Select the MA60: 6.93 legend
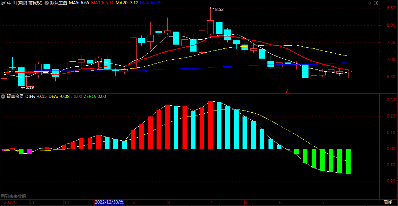Image resolution: width=398 pixels, height=206 pixels. tap(151, 3)
